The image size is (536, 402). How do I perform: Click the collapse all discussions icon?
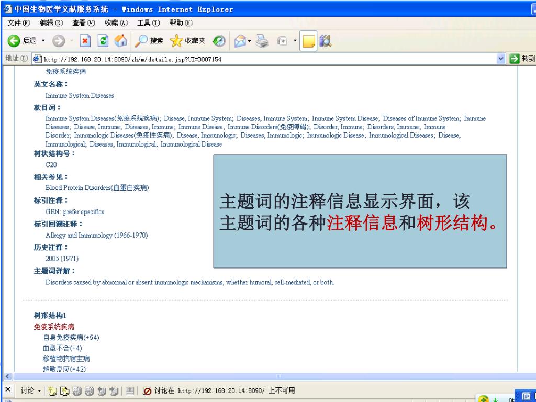point(89,390)
